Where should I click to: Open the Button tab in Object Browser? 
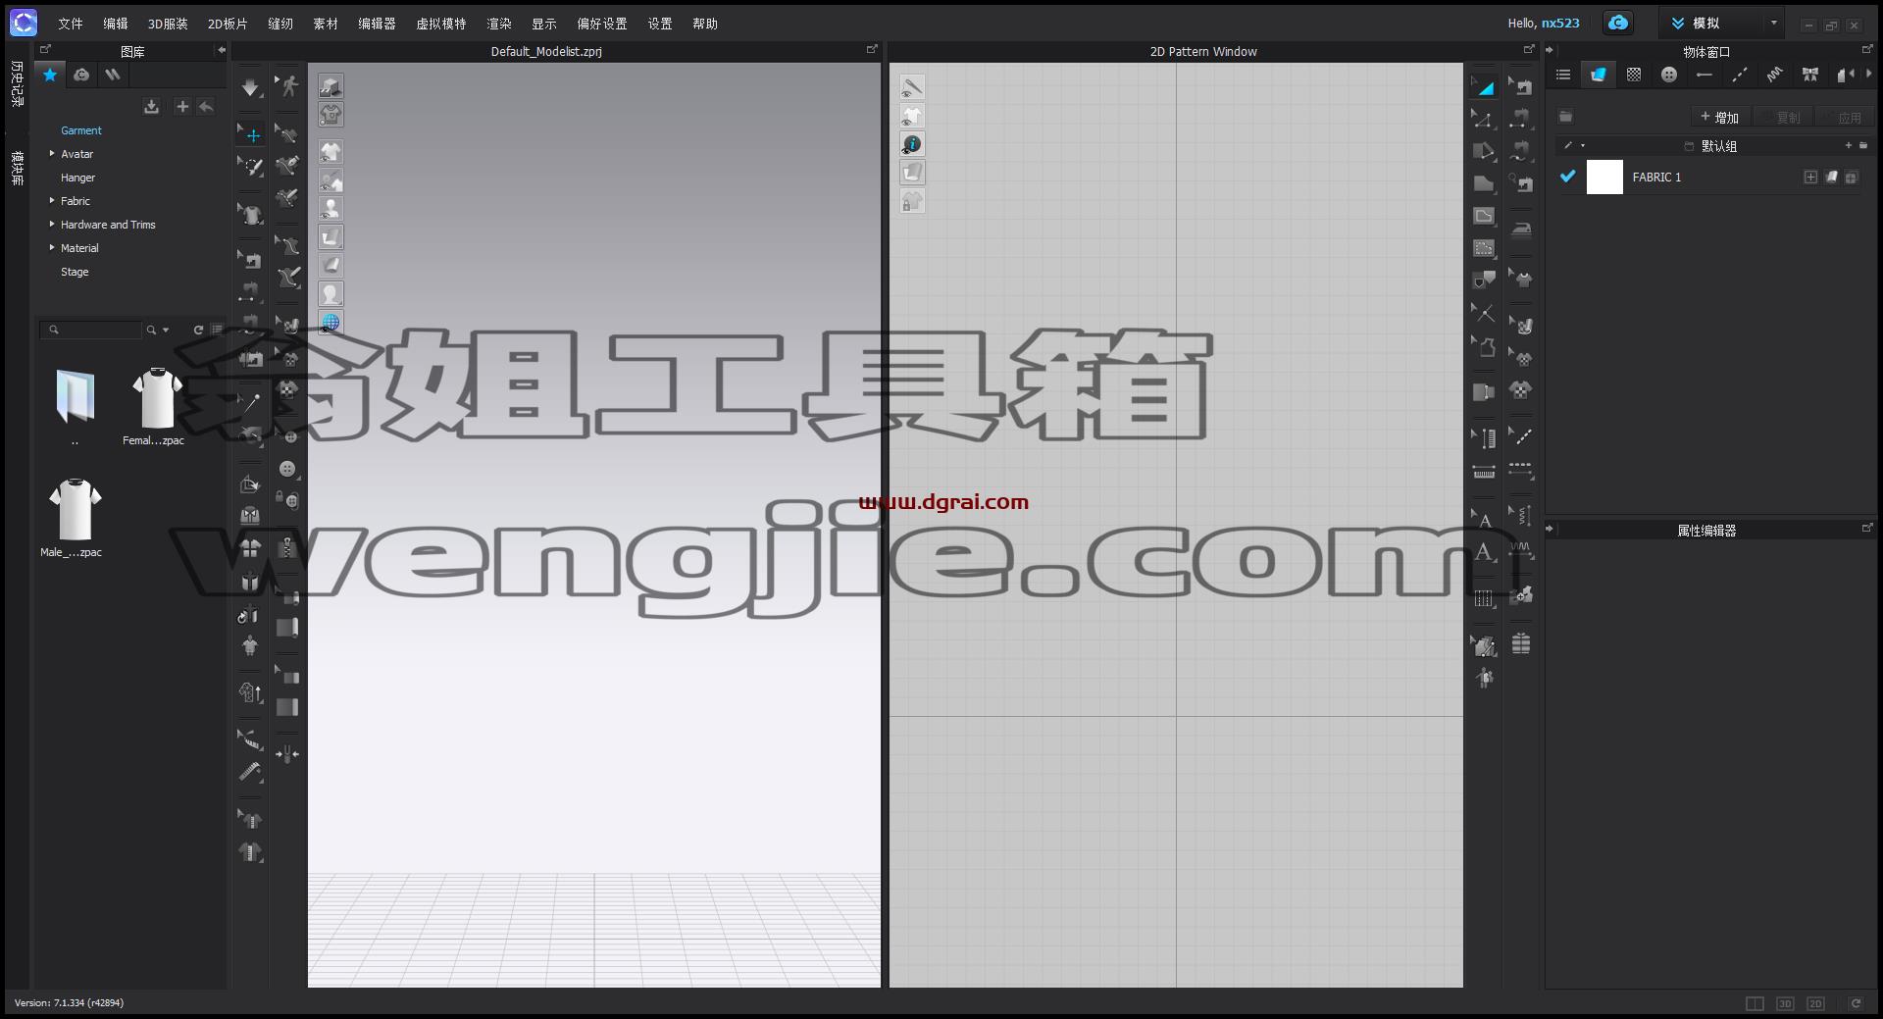[1669, 75]
